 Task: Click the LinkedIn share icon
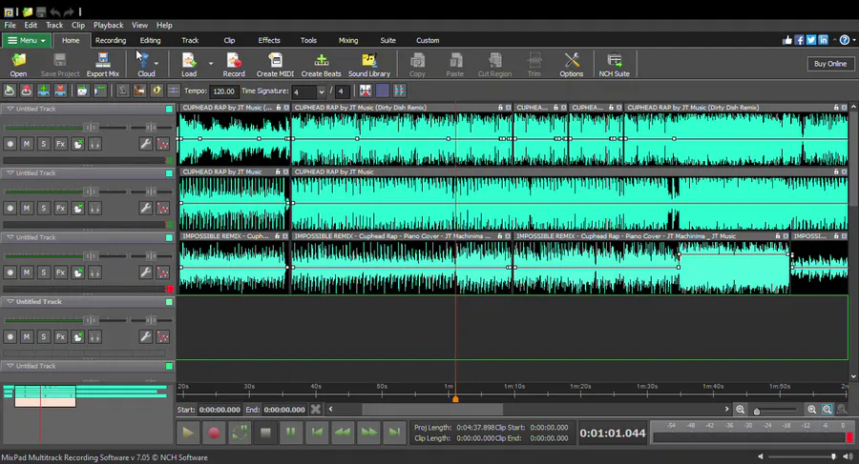point(824,40)
